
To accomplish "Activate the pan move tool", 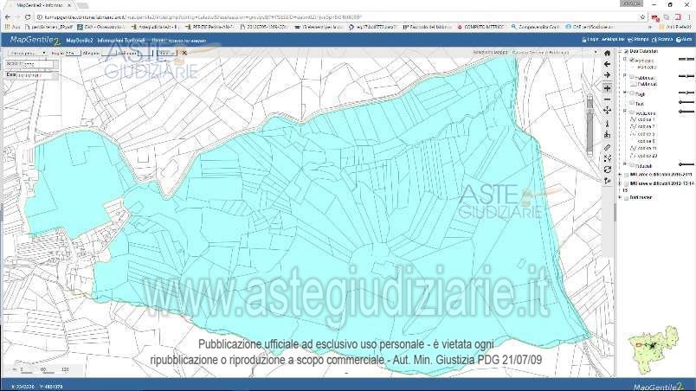I will pyautogui.click(x=608, y=111).
